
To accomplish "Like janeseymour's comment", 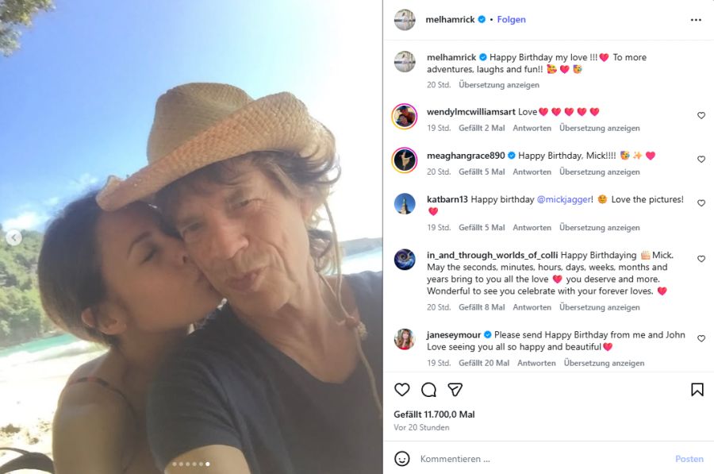I will point(701,339).
